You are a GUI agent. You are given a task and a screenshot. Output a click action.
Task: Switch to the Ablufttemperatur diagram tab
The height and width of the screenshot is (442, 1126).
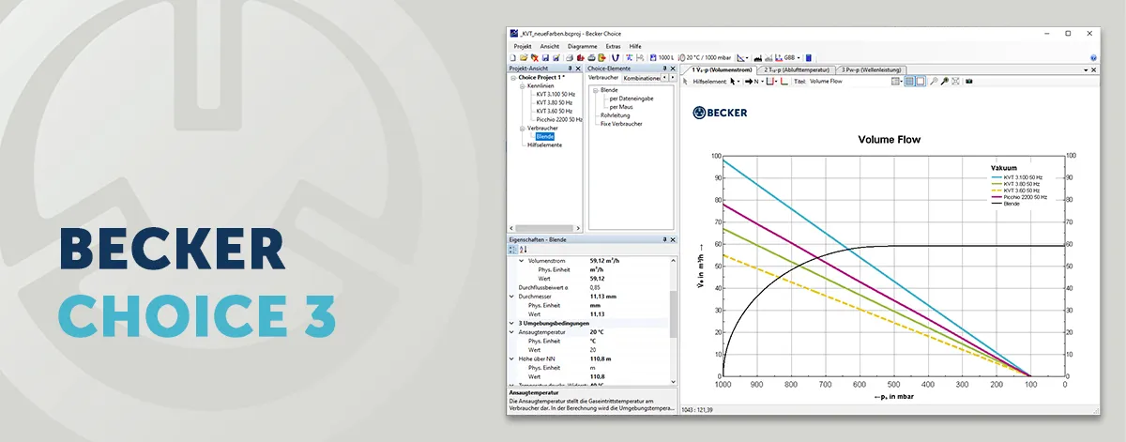[797, 69]
